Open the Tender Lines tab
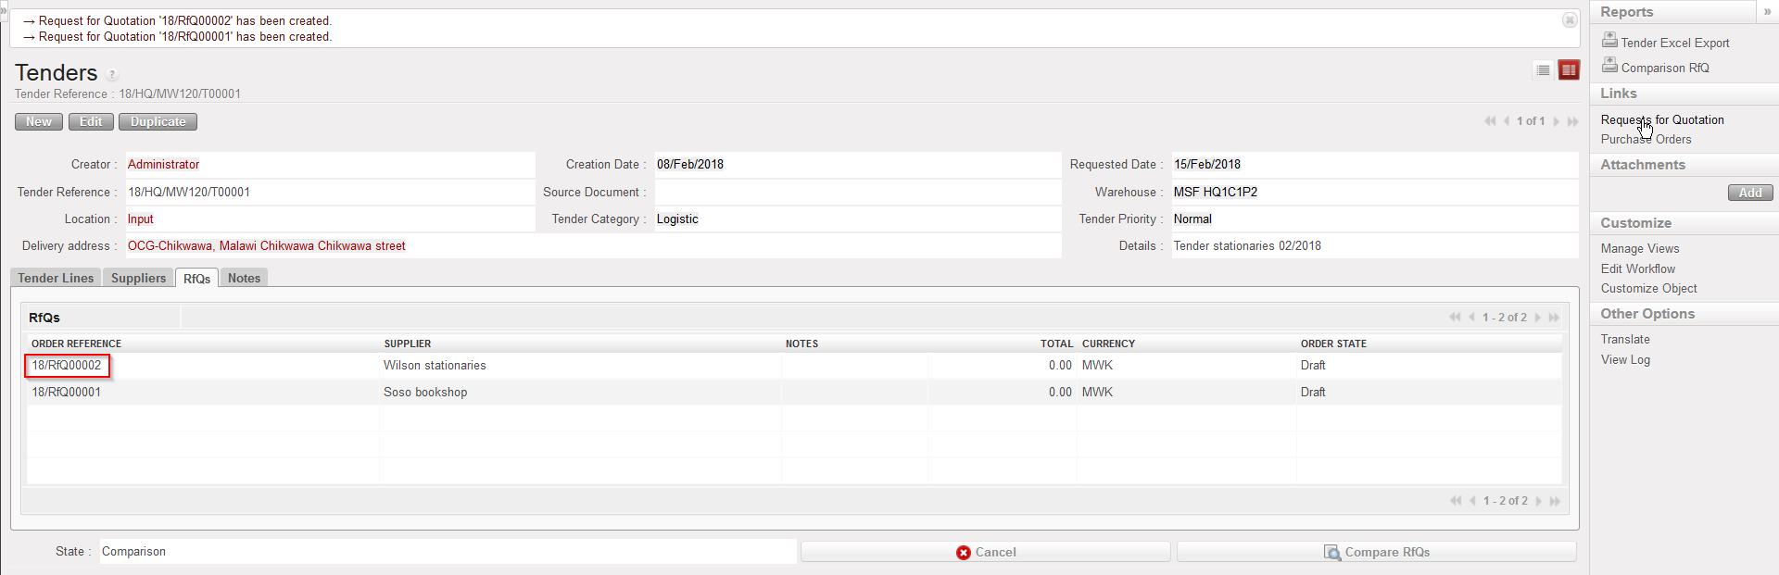Screen dimensions: 1779x575 56,278
